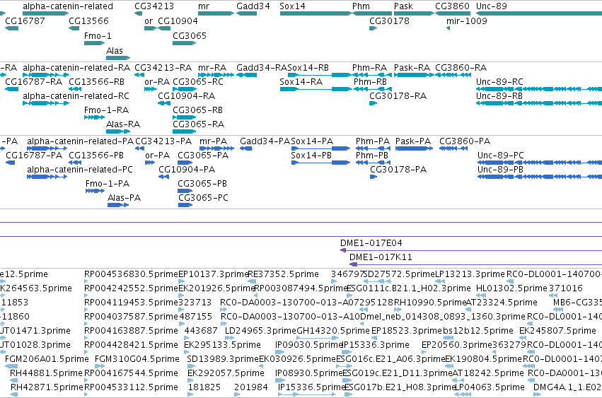Select the CG13566 gene label
The image size is (602, 398).
click(88, 21)
